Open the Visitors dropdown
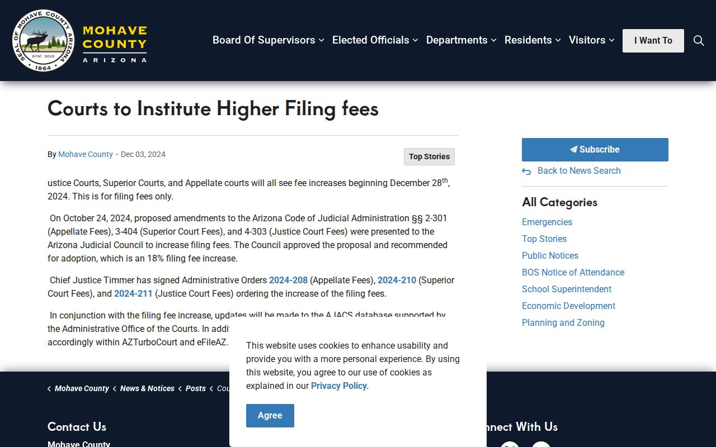 point(592,40)
